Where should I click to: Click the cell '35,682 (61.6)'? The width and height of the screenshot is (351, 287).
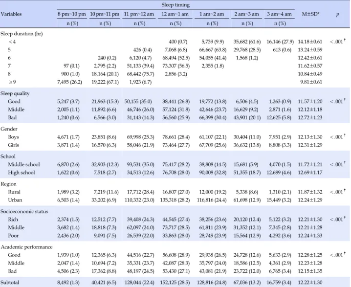pyautogui.click(x=247, y=42)
